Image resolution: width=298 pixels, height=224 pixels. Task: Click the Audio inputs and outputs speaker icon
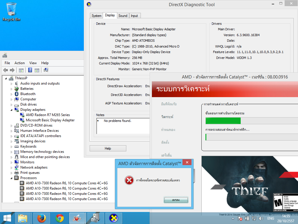pos(17,83)
